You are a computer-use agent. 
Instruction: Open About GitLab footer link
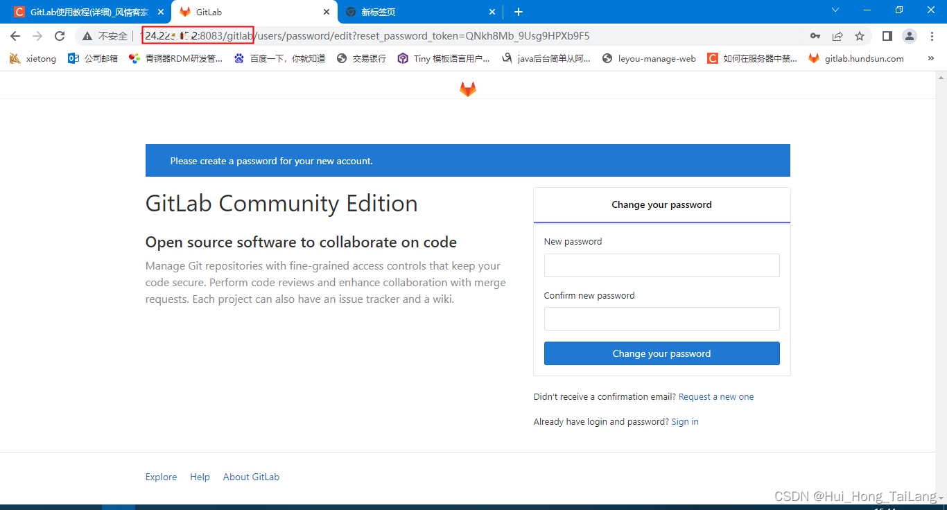[251, 477]
